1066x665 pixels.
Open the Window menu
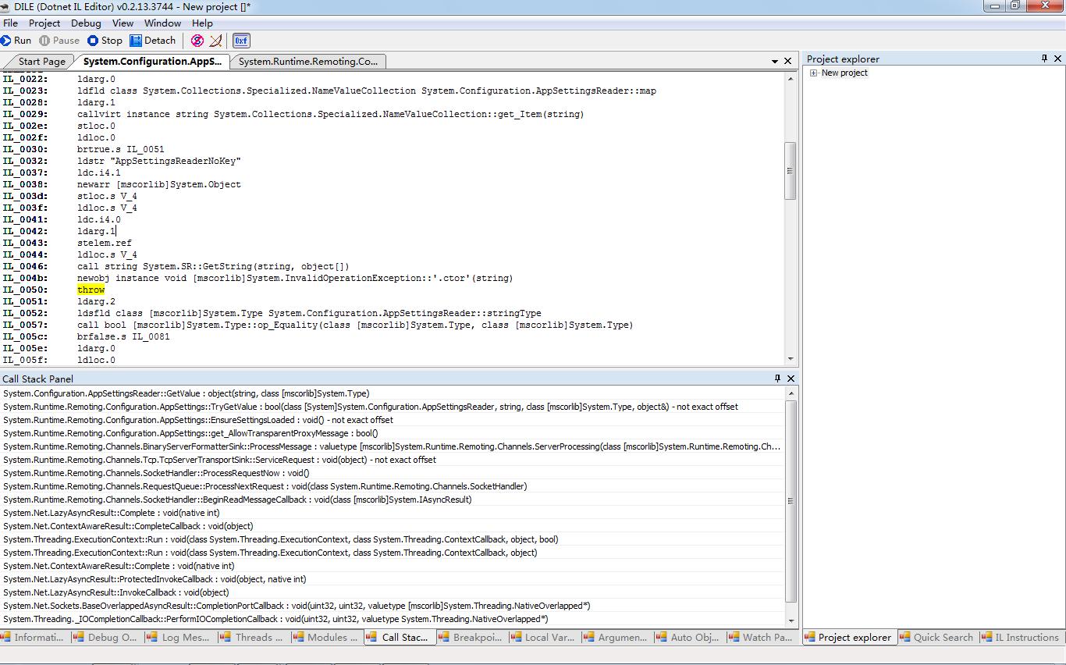tap(162, 23)
